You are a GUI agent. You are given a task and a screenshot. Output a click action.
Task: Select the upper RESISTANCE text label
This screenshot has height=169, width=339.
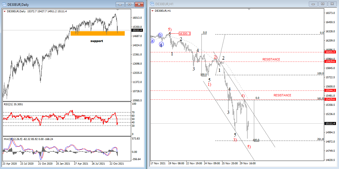(x=271, y=59)
